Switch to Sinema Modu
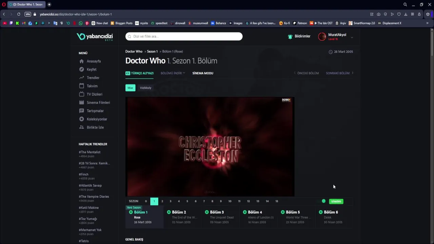 203,73
